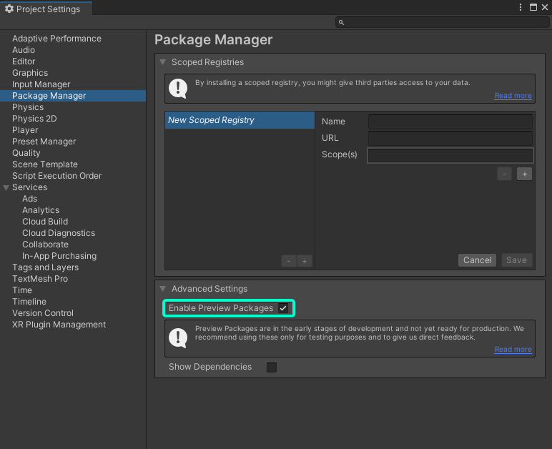Go to Tags and Layers
This screenshot has height=449, width=552.
46,267
